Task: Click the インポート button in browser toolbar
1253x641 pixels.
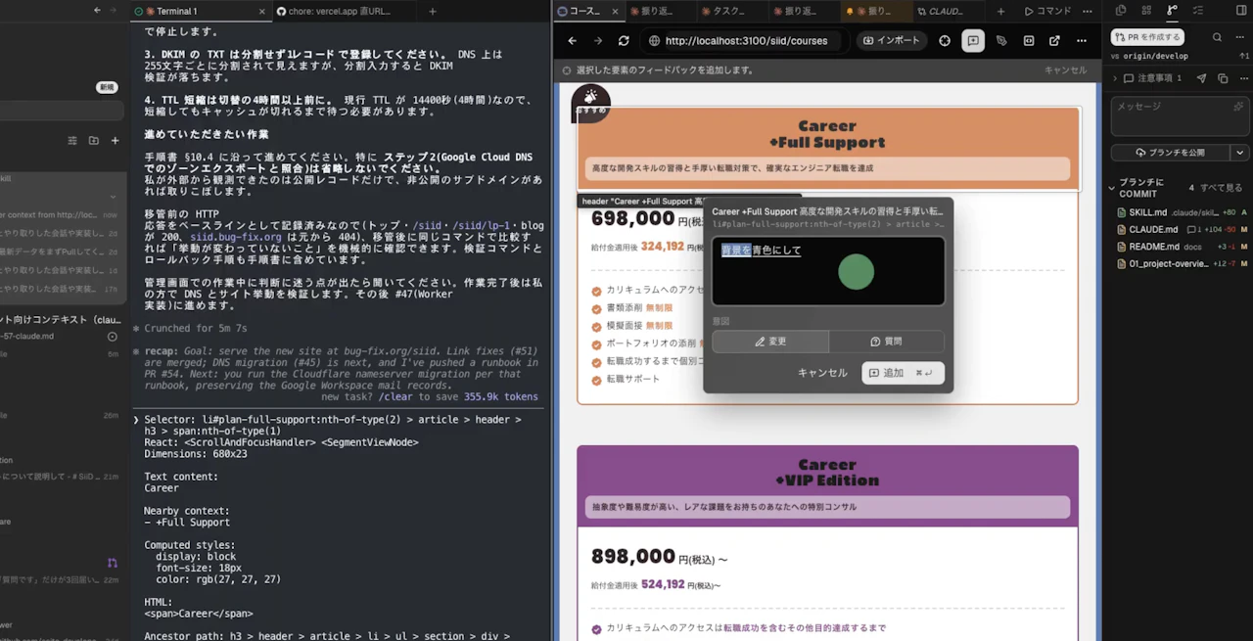Action: (891, 41)
